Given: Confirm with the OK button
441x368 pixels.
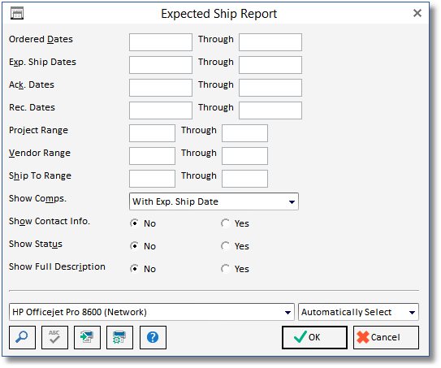Looking at the screenshot, I should tap(314, 337).
